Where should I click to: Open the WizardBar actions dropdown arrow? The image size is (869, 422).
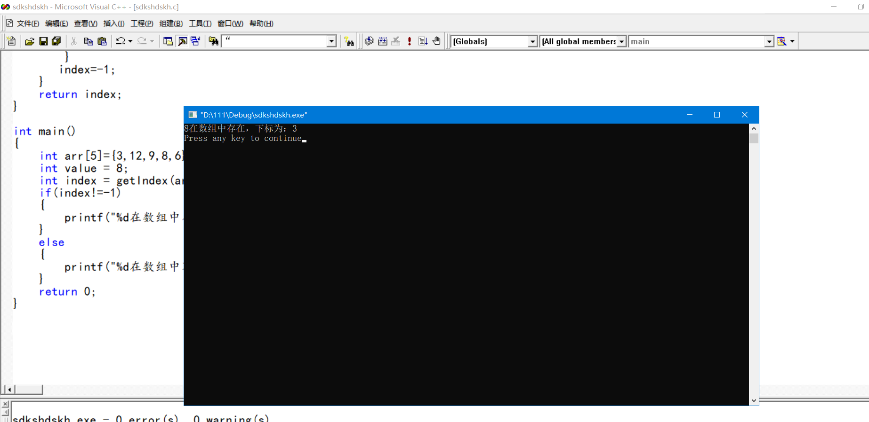click(792, 41)
